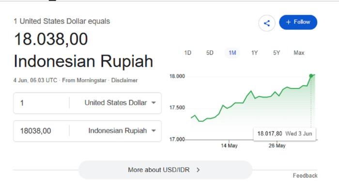Click the green data point on chart
Image resolution: width=339 pixels, height=190 pixels.
coord(311,76)
